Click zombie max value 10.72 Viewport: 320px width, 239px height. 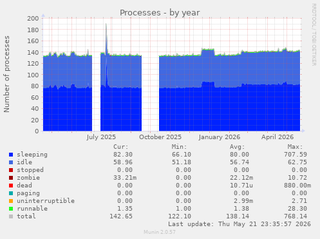pos(297,178)
